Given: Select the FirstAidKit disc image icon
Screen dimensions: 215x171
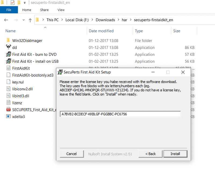Looking at the screenshot, I should pos(8,68).
